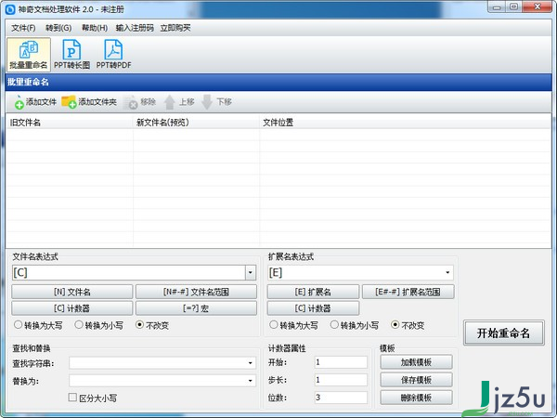Expand 查找字符串 dropdown
This screenshot has height=418, width=557.
(x=251, y=363)
